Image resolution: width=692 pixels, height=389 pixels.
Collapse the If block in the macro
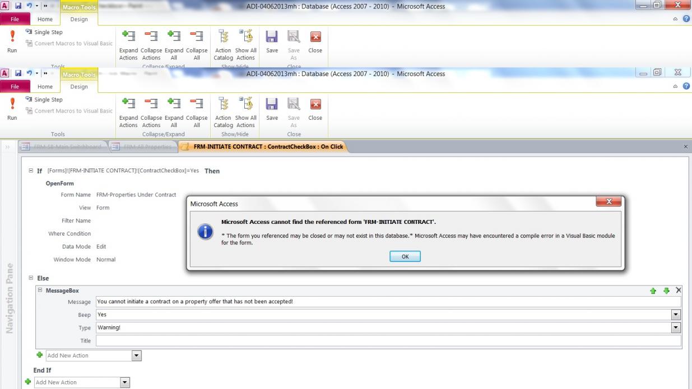(30, 171)
